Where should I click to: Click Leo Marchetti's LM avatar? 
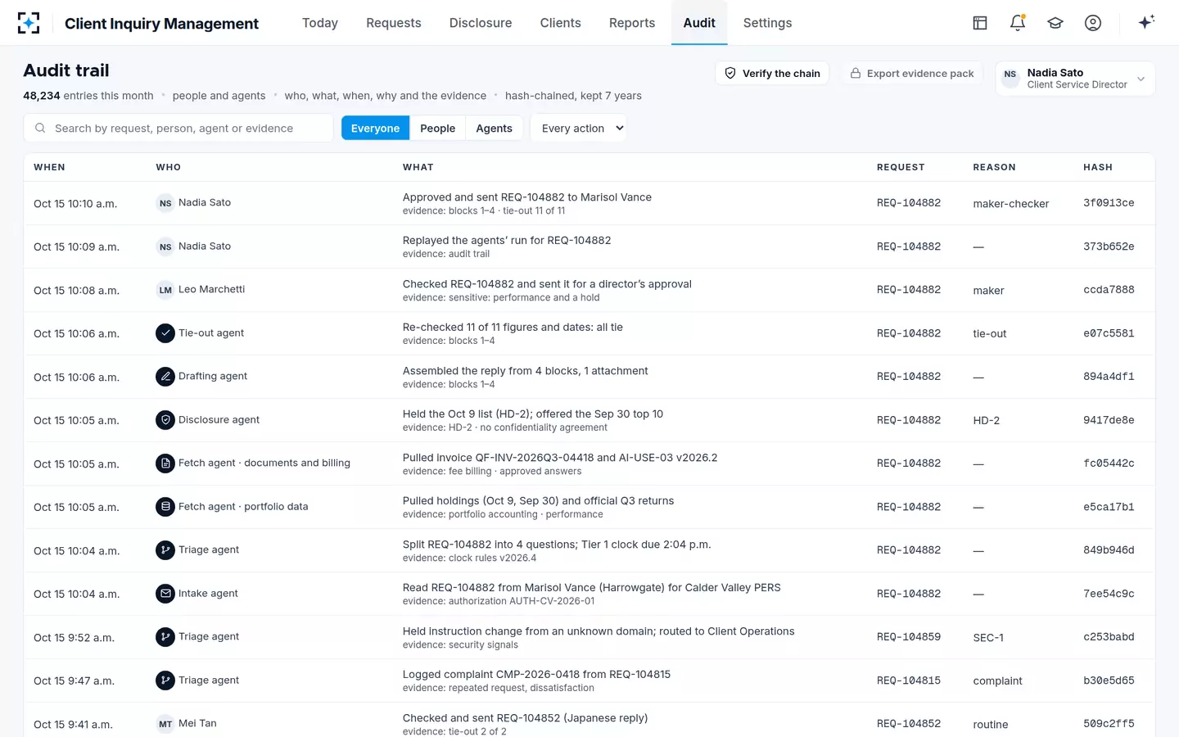(x=165, y=290)
